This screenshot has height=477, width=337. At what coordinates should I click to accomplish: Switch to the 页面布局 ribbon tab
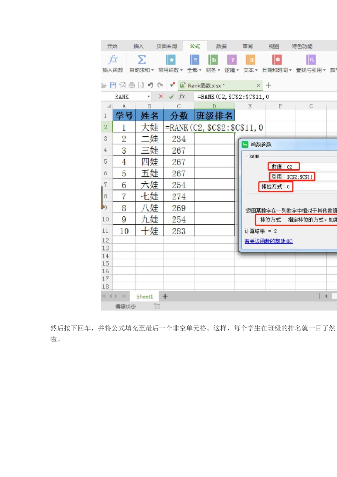coord(167,46)
